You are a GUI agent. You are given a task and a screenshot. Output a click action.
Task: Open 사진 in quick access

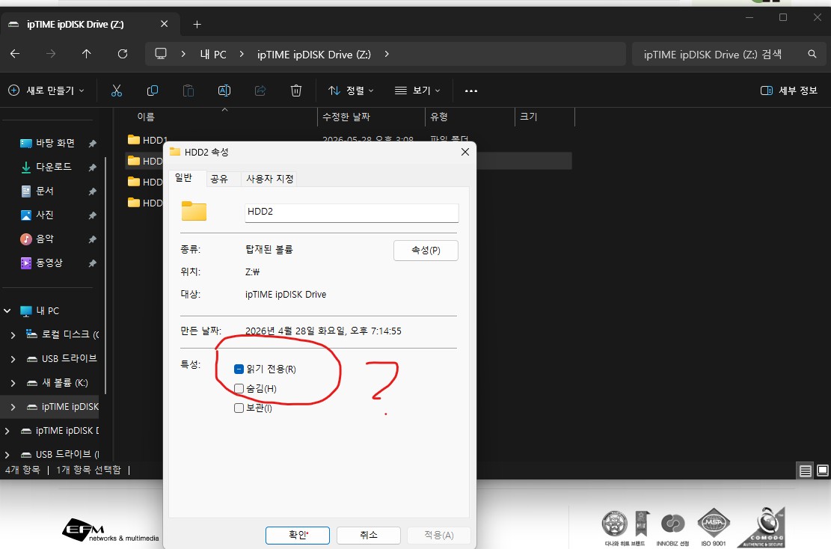point(45,215)
